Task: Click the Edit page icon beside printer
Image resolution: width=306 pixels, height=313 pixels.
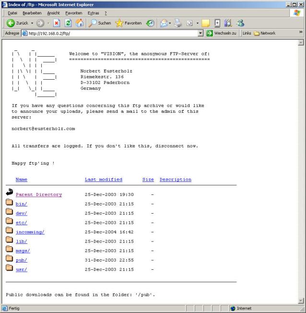Action: click(x=189, y=23)
